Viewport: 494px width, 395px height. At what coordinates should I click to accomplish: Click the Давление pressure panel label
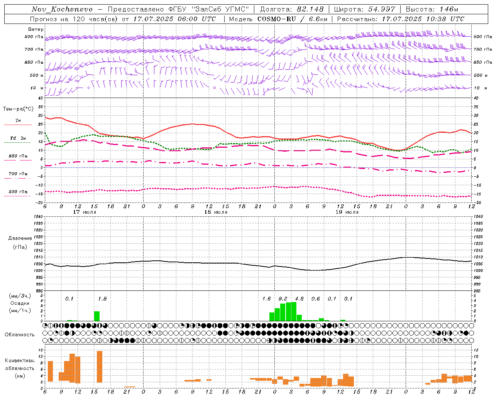pos(20,238)
